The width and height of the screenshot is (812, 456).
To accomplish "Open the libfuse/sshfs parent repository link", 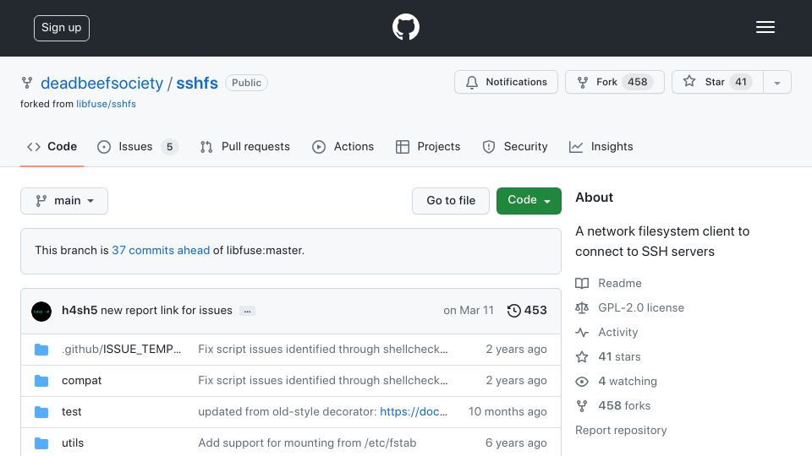I will point(107,104).
